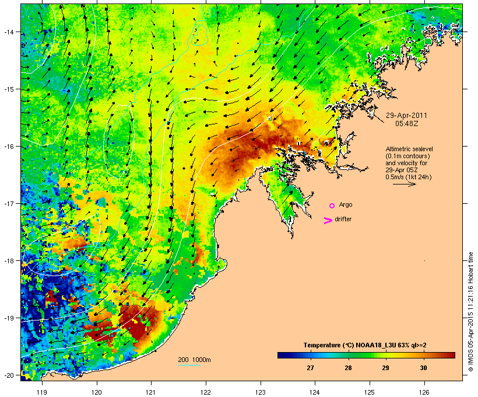Click longitude axis label 123
The image size is (478, 397).
(x=261, y=392)
